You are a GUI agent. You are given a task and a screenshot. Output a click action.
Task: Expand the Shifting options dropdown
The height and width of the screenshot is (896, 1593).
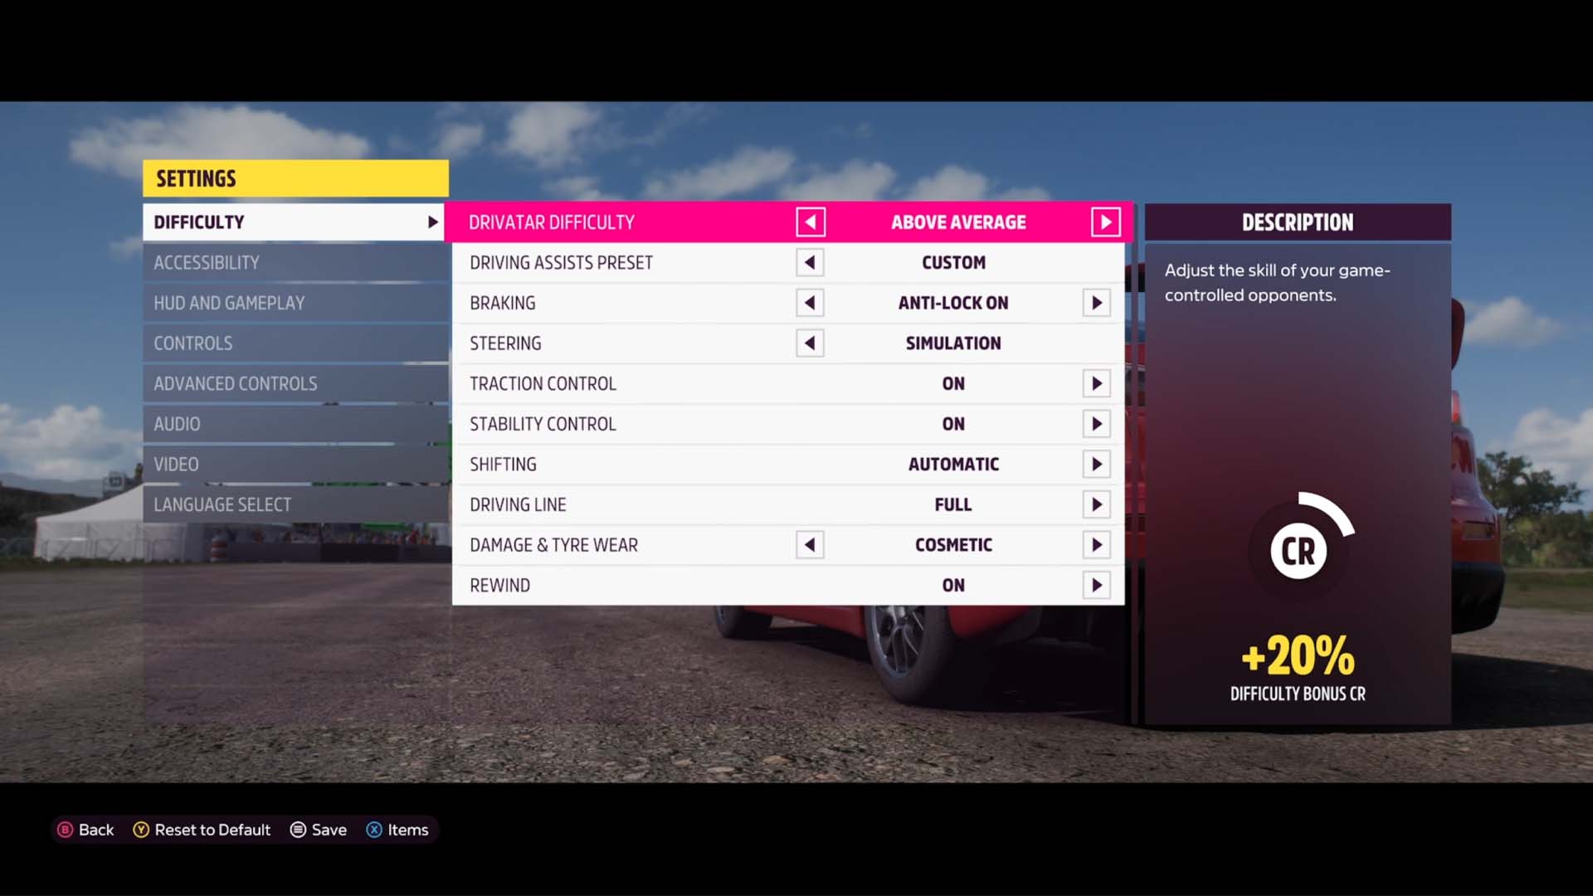[x=1096, y=464]
